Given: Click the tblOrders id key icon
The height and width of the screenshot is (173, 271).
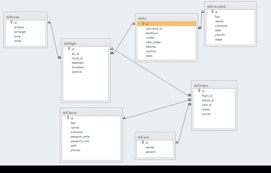Looking at the screenshot, I should [x=199, y=91].
